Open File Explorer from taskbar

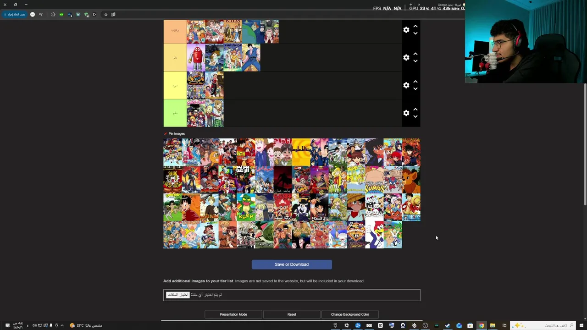[x=493, y=325]
